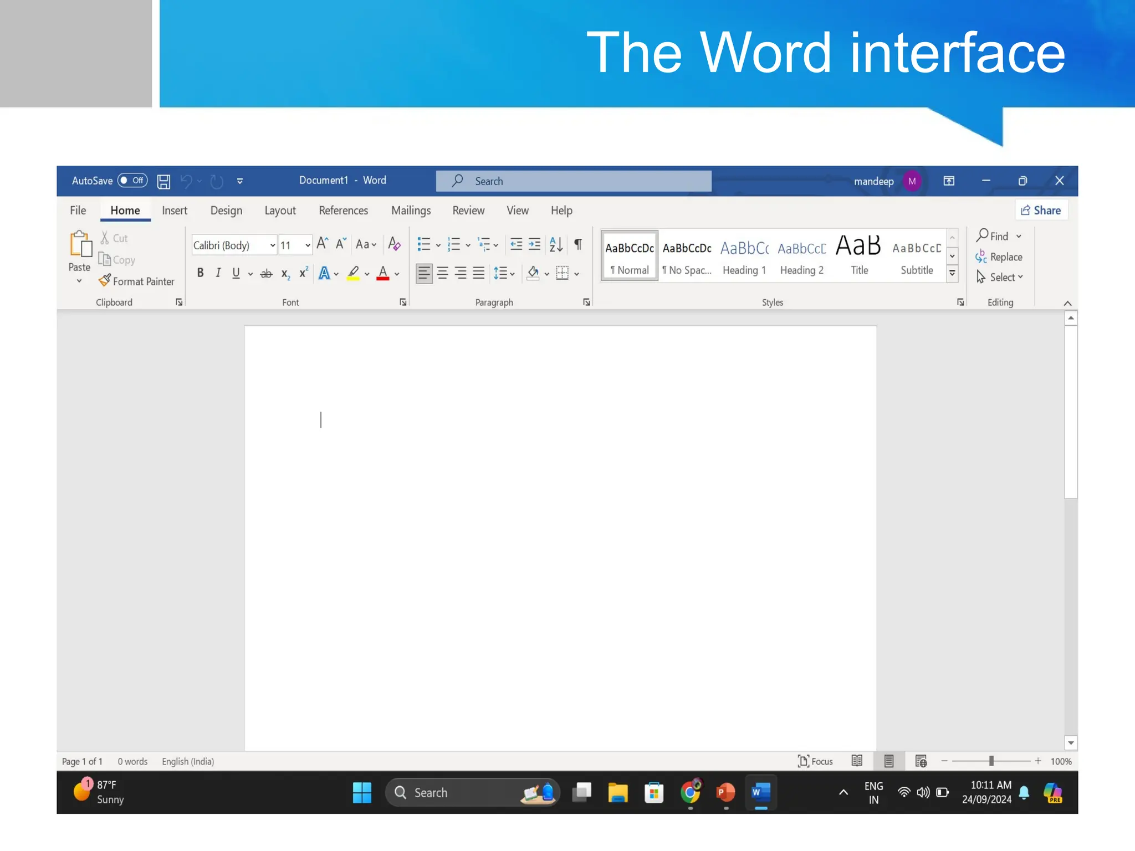Open the Focus mode in status bar
The image size is (1135, 851).
point(815,761)
